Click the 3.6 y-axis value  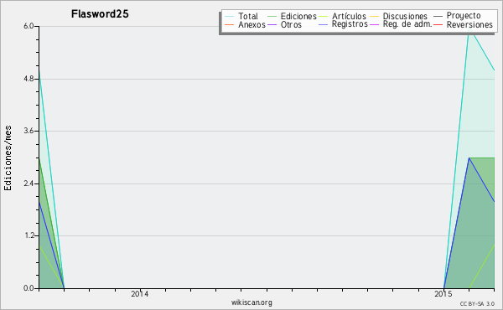tap(29, 131)
